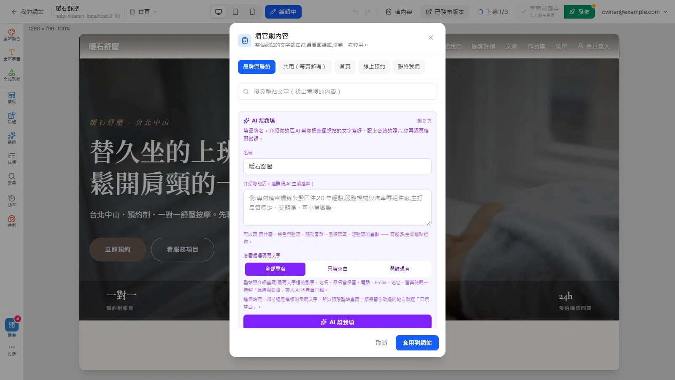Toggle the 編輯中 editing mode button

point(283,12)
